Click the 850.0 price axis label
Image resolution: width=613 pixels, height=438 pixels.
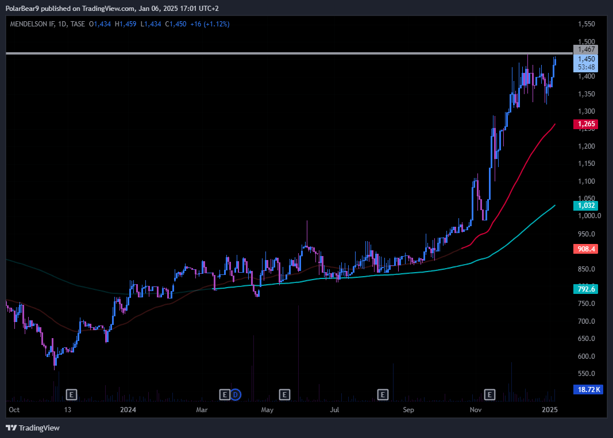[587, 269]
